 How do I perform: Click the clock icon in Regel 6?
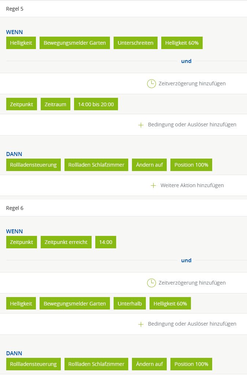coord(151,283)
